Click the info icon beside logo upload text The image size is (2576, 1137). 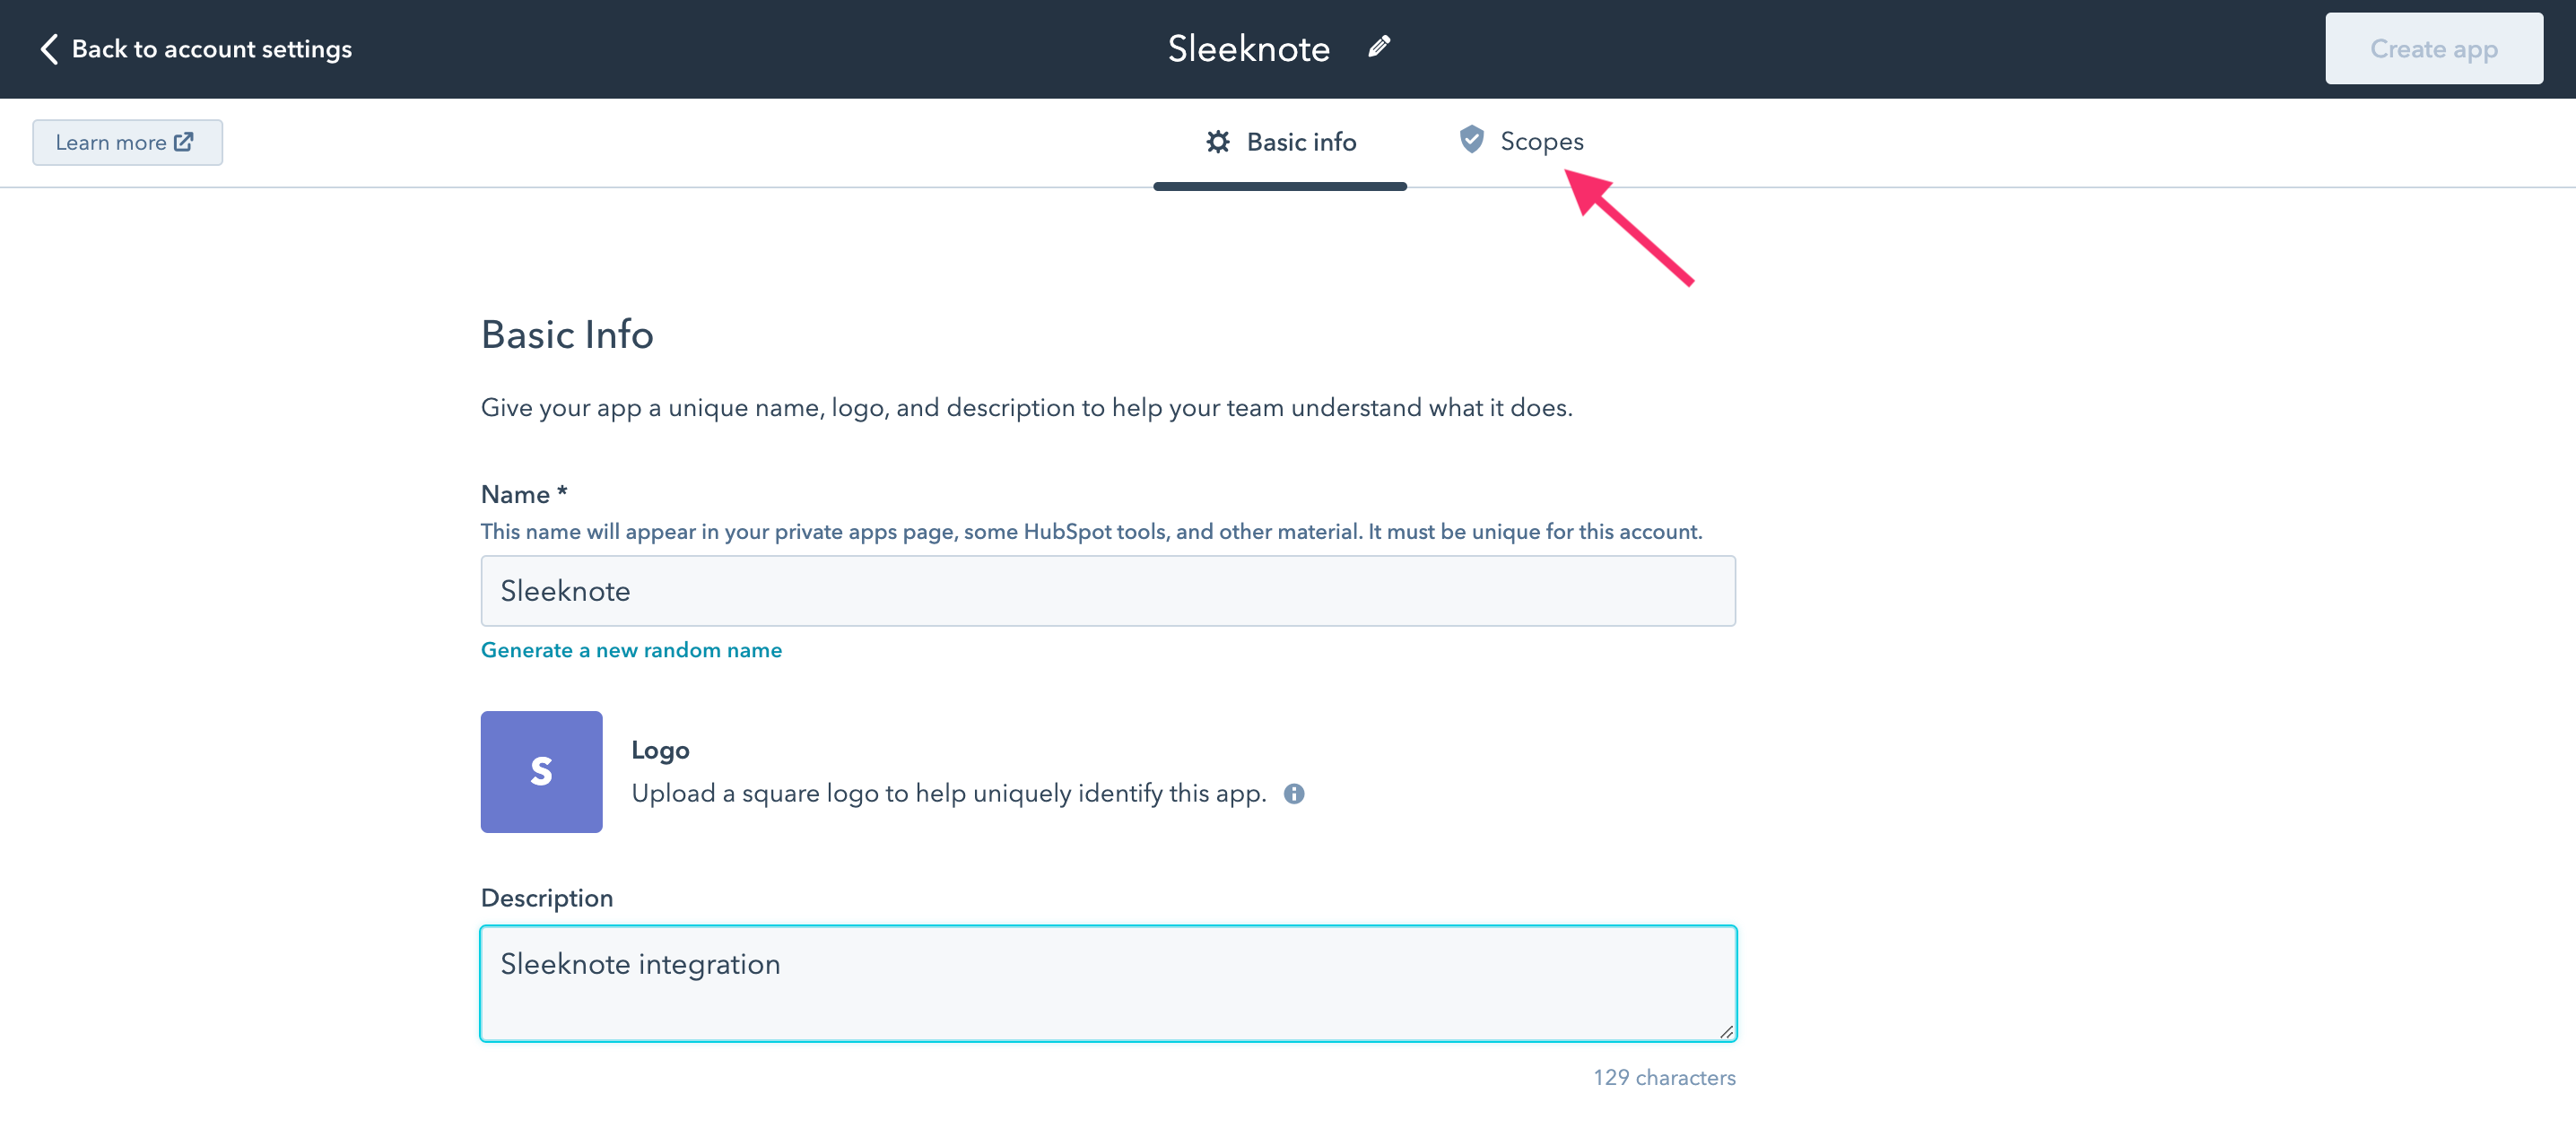(1294, 794)
